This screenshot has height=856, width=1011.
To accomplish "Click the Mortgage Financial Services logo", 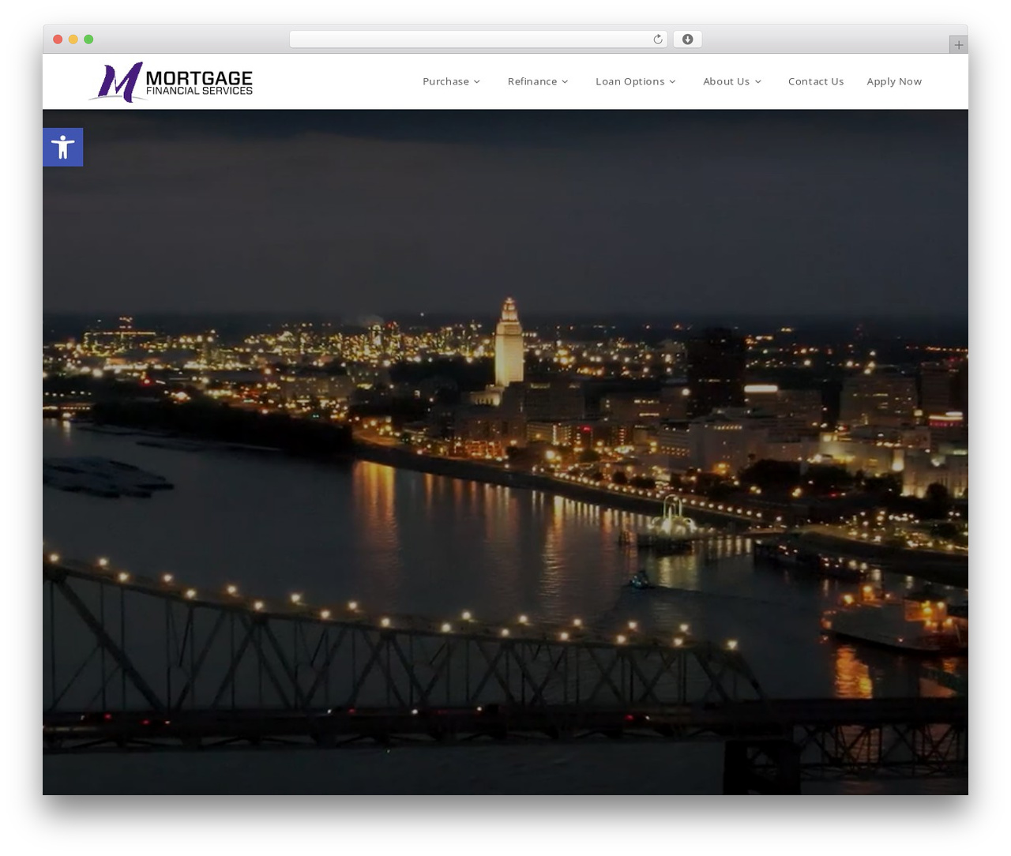I will [171, 81].
